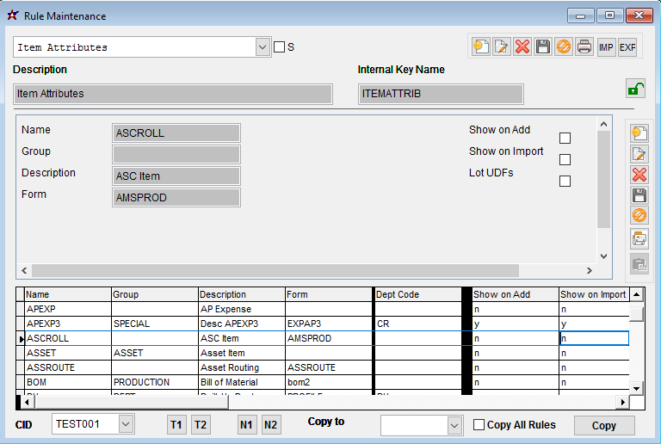Click the Description column header in grid
661x444 pixels.
pyautogui.click(x=241, y=294)
